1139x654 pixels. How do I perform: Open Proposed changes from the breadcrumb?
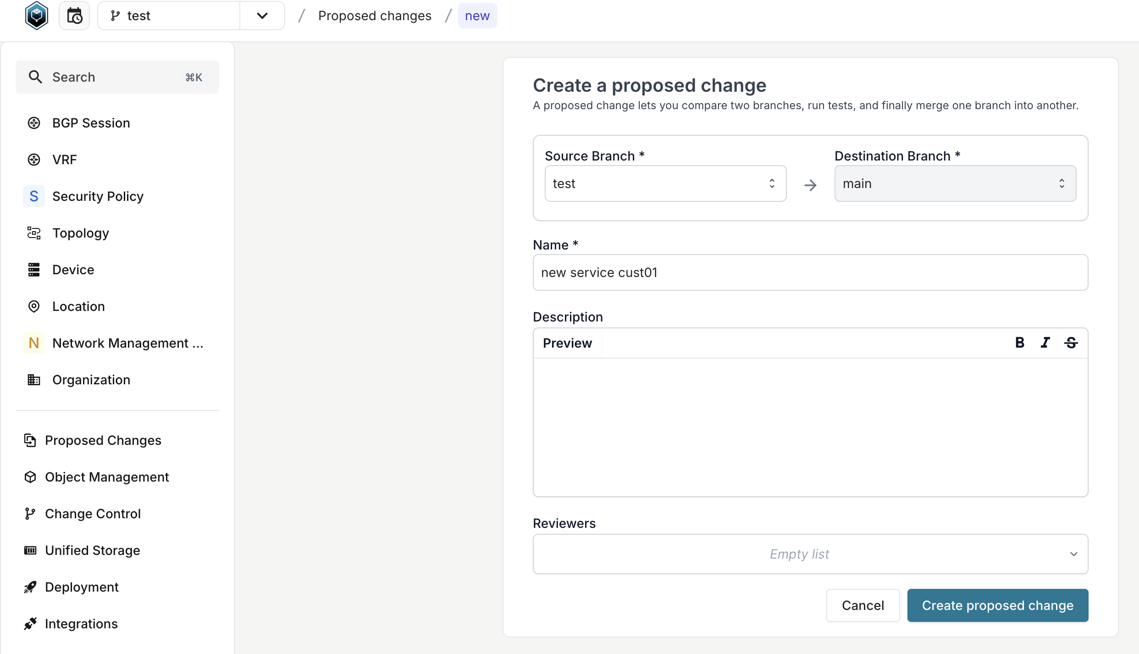(x=375, y=15)
